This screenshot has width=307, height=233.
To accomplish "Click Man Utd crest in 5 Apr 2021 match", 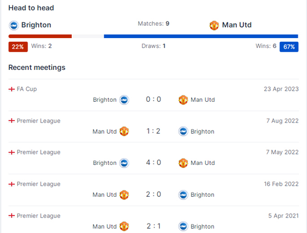I will [124, 226].
